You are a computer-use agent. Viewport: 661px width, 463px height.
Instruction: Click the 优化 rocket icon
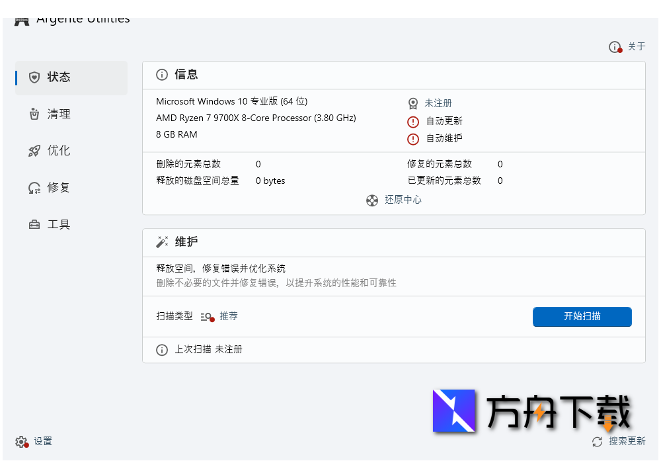[34, 151]
